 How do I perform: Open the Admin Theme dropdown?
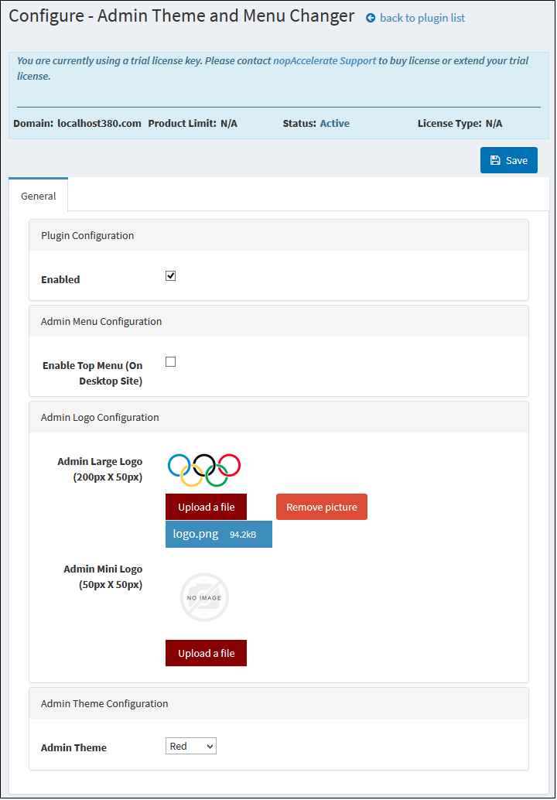(191, 746)
